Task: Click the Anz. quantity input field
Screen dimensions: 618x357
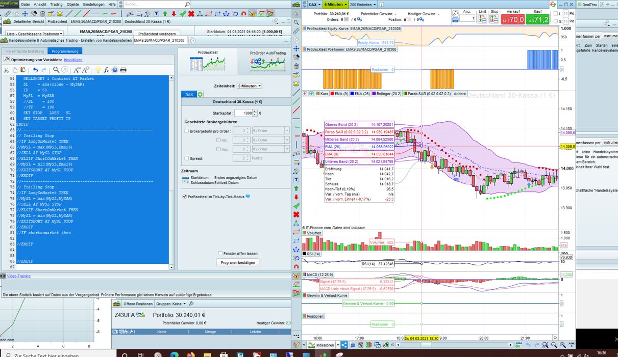Action: pos(467,18)
